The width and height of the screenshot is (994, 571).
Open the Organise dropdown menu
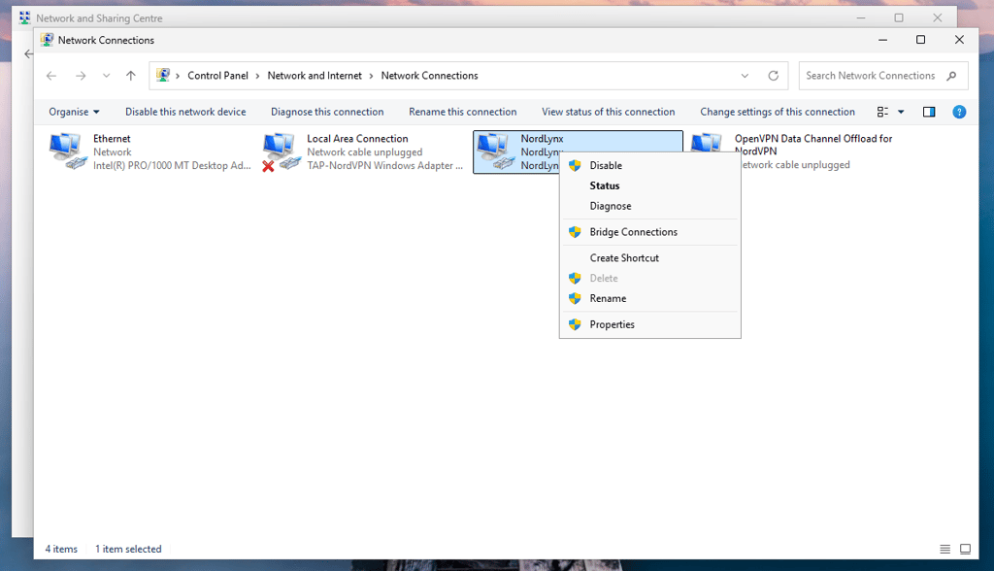click(x=74, y=112)
